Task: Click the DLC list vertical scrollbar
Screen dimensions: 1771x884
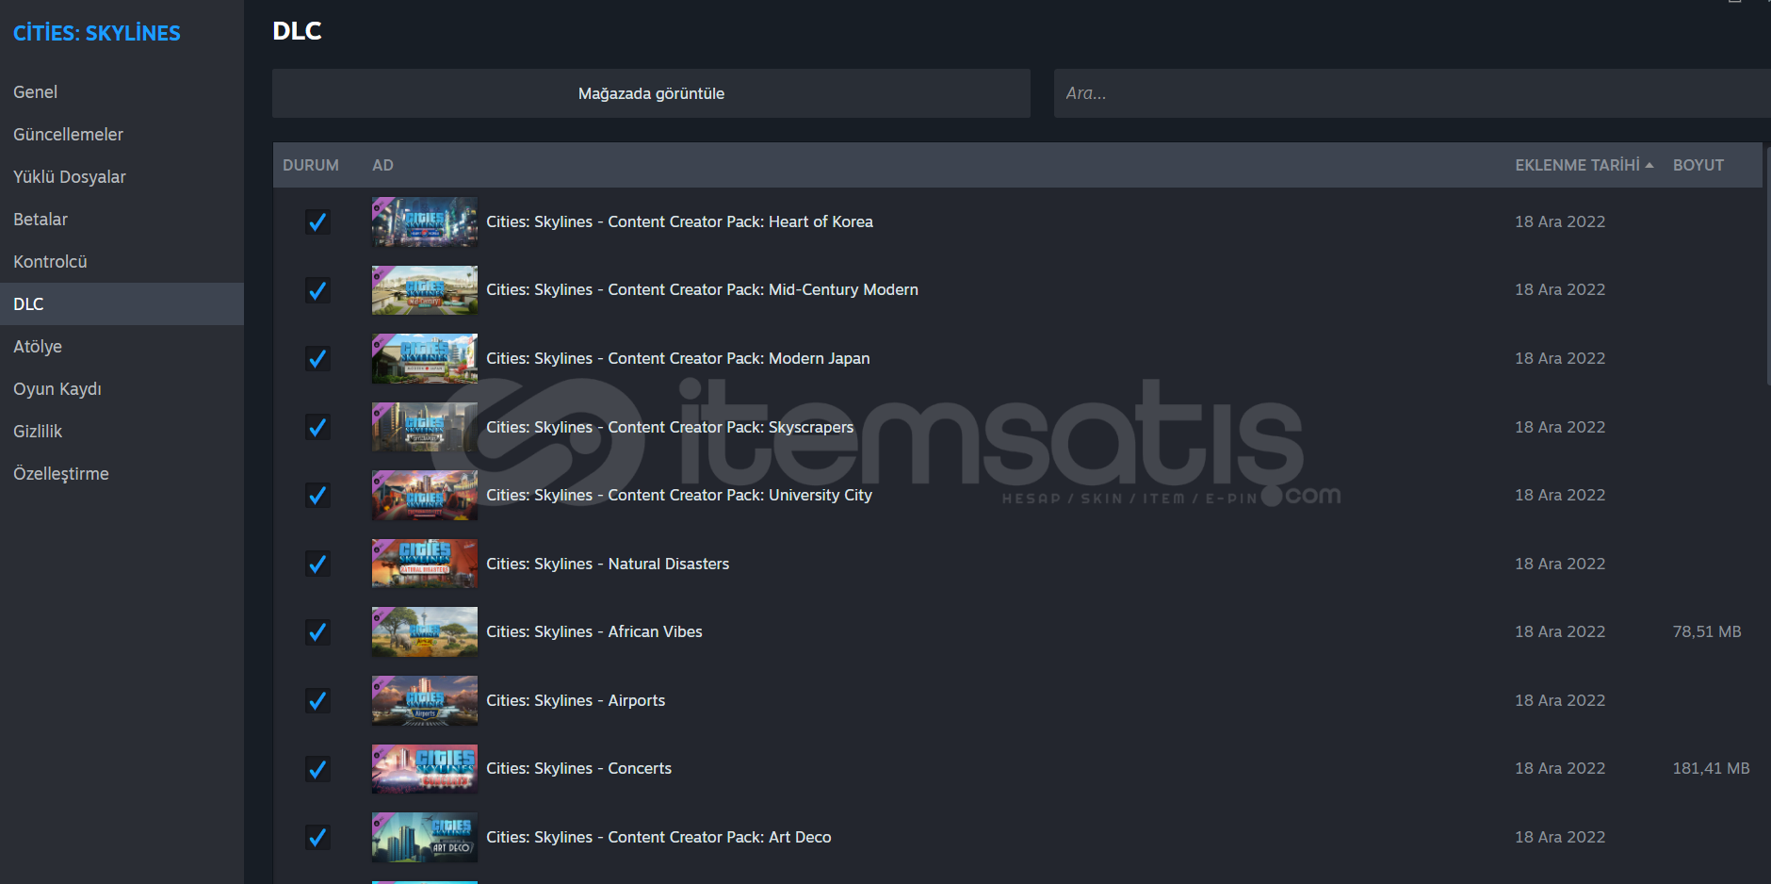Action: [1768, 266]
